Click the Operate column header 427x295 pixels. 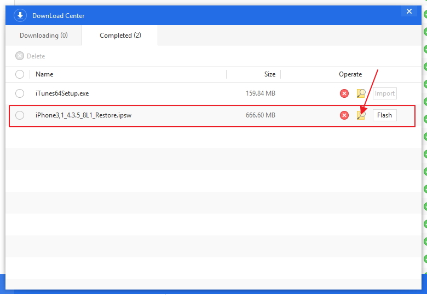tap(350, 74)
